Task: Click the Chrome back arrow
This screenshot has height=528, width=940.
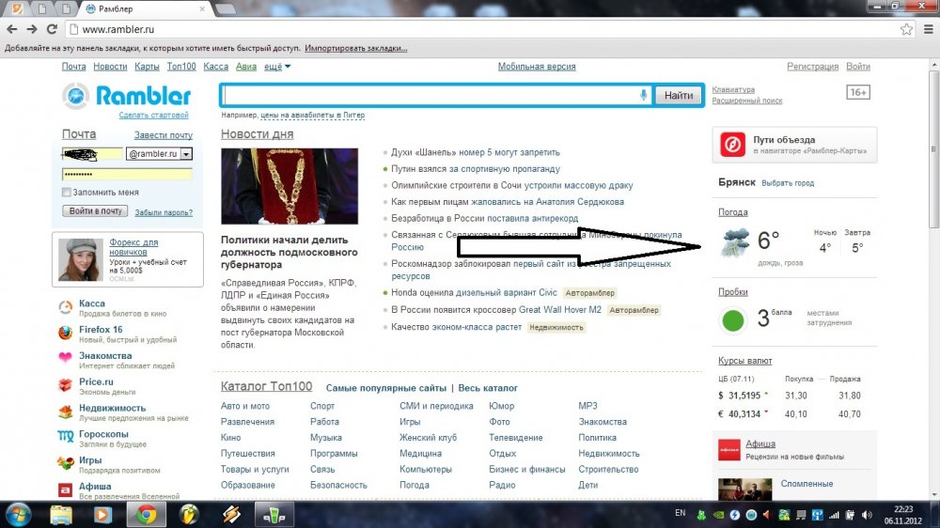Action: tap(12, 29)
